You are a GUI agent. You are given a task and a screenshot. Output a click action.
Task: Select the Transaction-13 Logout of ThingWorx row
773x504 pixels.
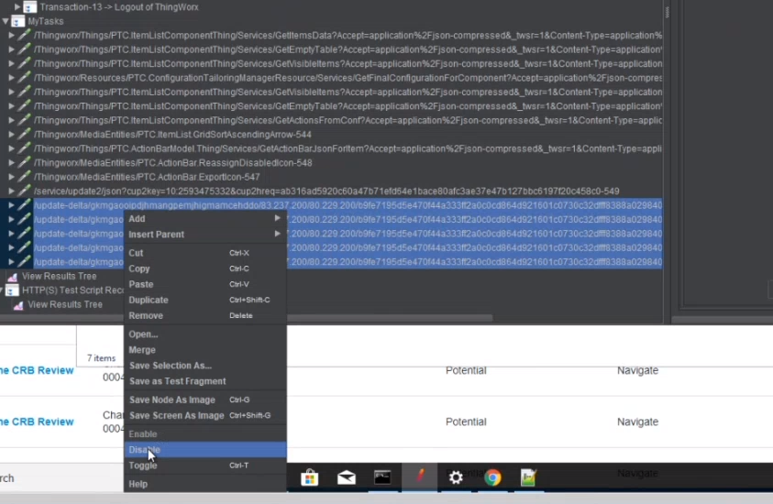click(119, 7)
